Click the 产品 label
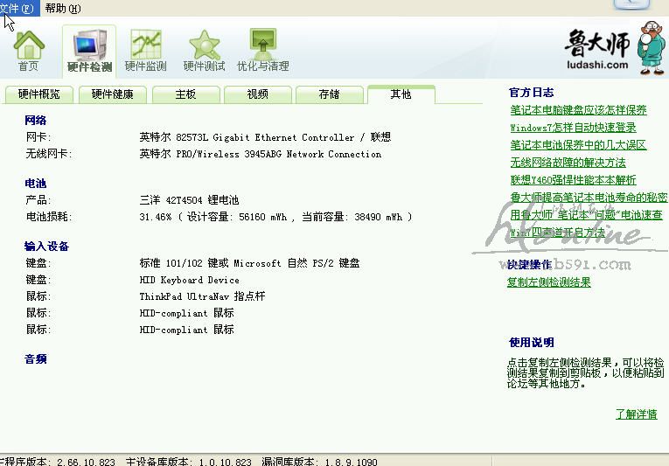 (x=38, y=200)
